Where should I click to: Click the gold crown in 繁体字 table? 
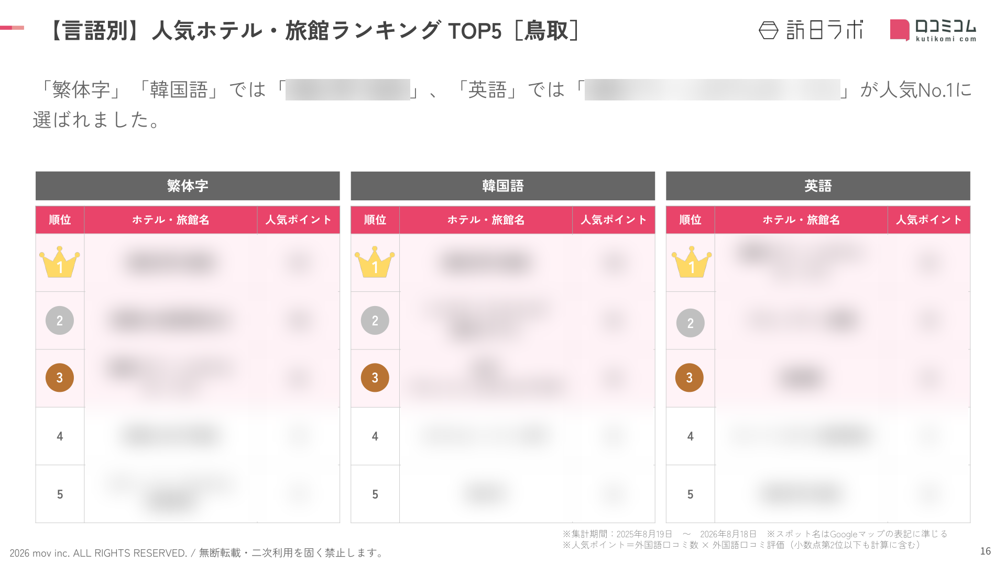coord(60,262)
